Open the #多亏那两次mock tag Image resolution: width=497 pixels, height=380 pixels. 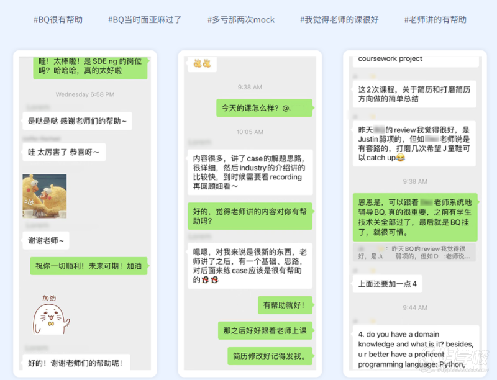[240, 20]
